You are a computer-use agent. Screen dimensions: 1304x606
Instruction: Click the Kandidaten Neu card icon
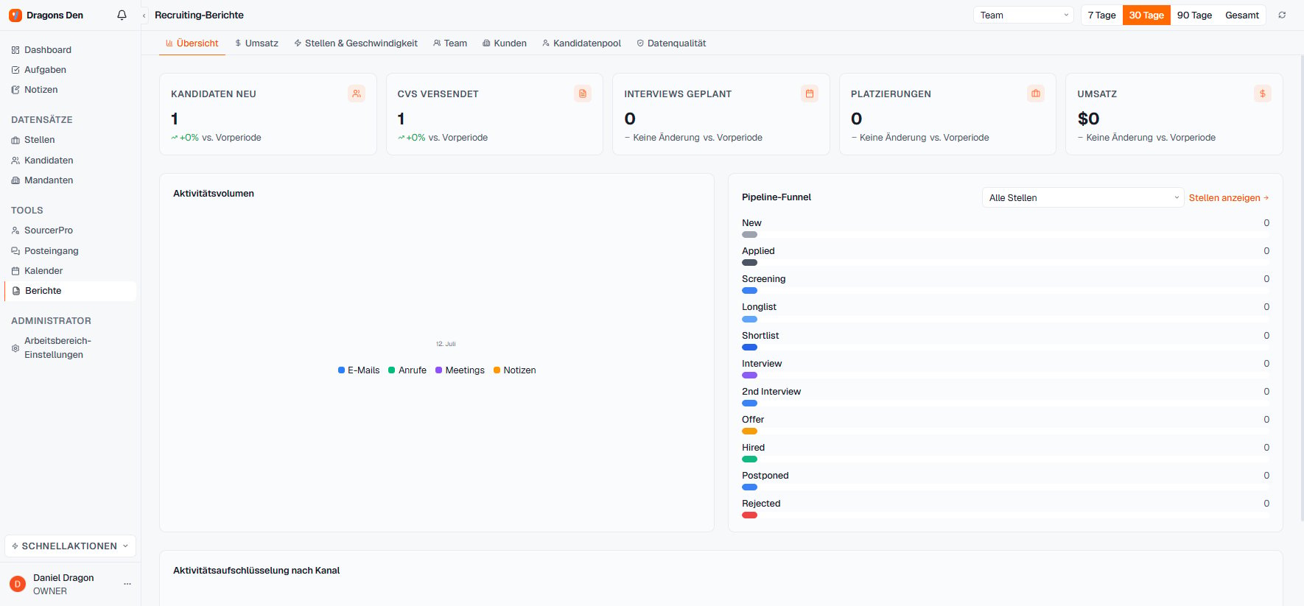pyautogui.click(x=357, y=94)
